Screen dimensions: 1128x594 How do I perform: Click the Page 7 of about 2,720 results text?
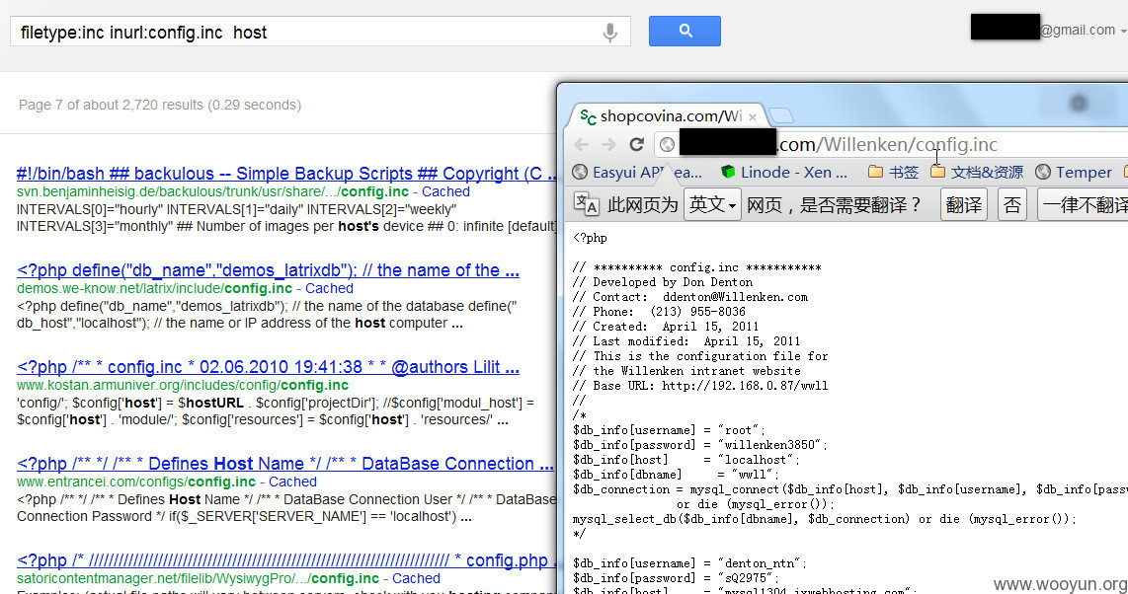(160, 105)
